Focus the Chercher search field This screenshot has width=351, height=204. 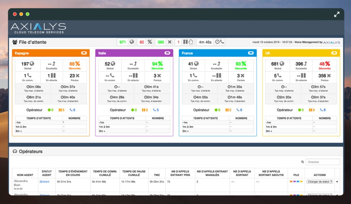[x=323, y=162]
